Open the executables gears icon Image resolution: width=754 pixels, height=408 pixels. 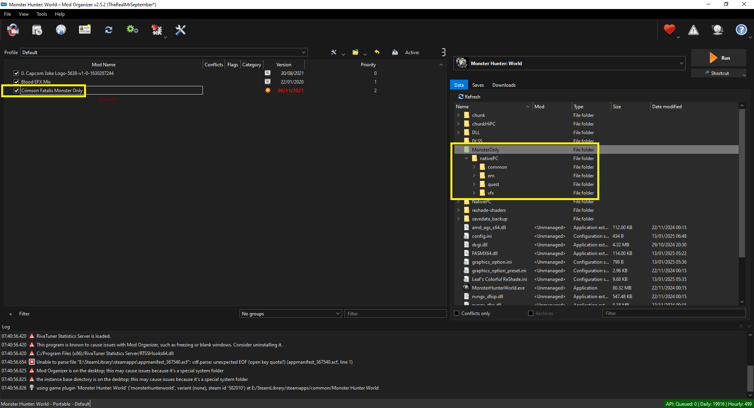[132, 30]
